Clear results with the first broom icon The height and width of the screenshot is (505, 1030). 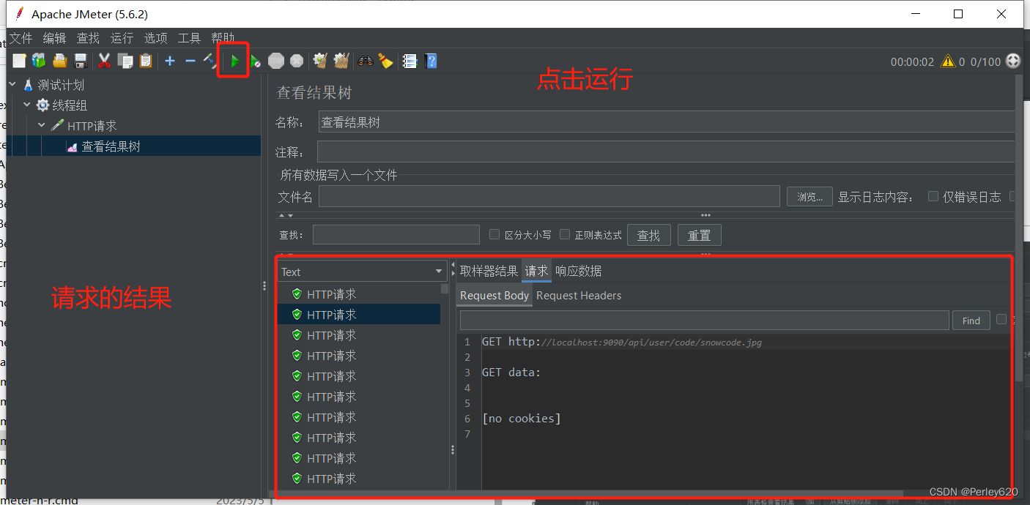click(320, 61)
